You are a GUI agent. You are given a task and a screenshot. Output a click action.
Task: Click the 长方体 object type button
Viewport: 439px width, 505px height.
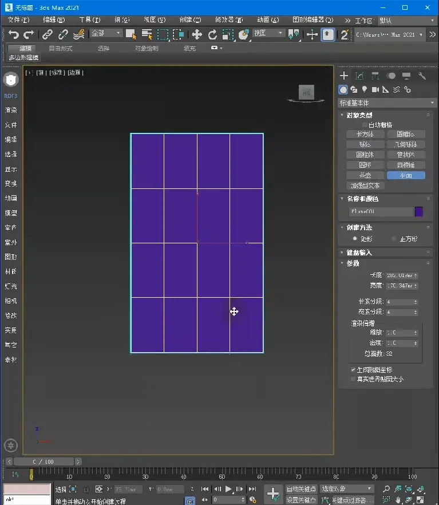(x=365, y=134)
